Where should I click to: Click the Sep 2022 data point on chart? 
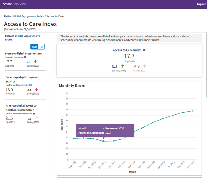pos(74,138)
